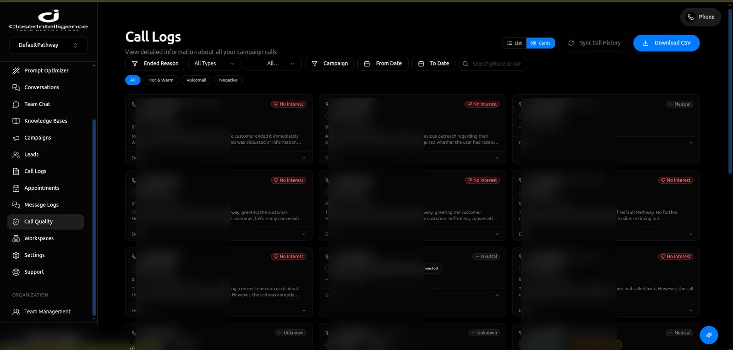Viewport: 733px width, 350px height.
Task: Click the Download CSV button
Action: click(x=667, y=43)
